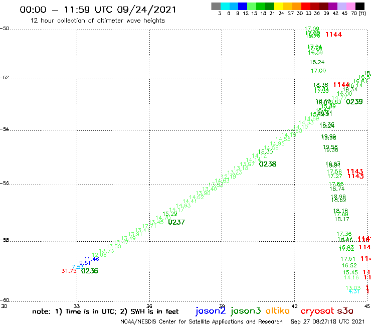The width and height of the screenshot is (371, 326).
Task: Click the lavender legend color swatch
Action: pos(342,6)
